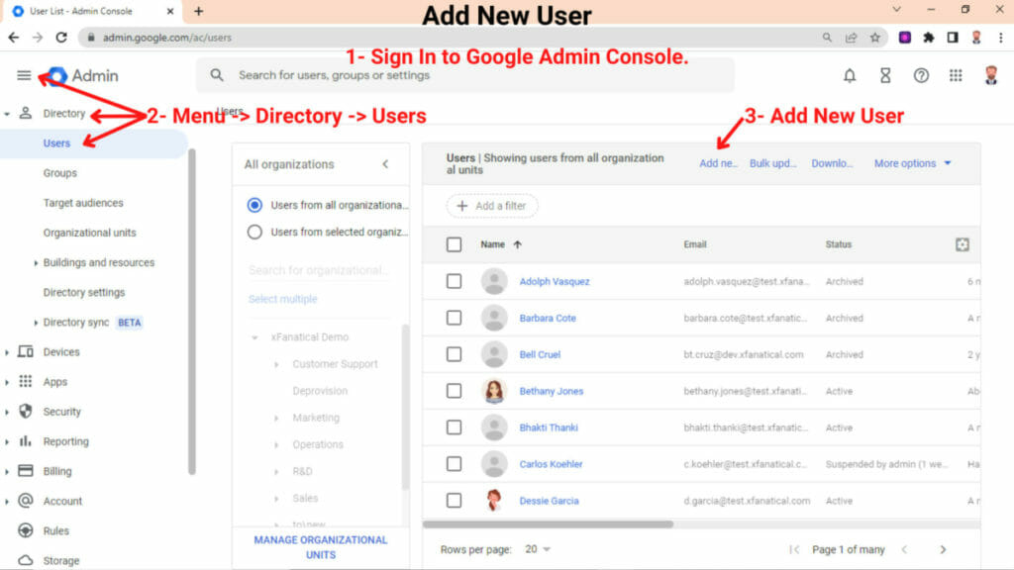Open the notifications bell icon

(x=850, y=74)
